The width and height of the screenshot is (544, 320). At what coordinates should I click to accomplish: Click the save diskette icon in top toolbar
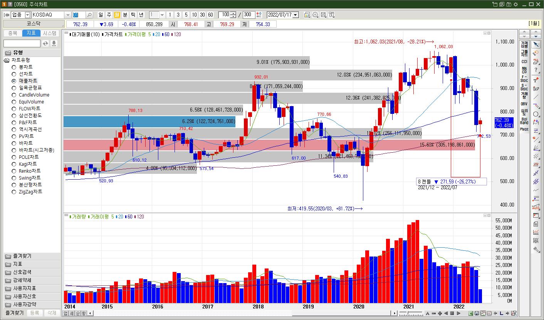pyautogui.click(x=323, y=15)
